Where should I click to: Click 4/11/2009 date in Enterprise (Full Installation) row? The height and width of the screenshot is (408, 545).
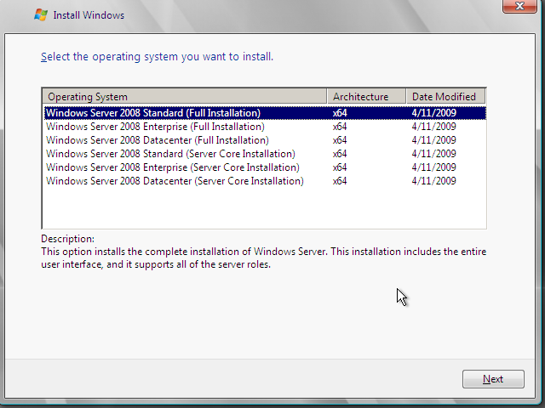[x=433, y=127]
